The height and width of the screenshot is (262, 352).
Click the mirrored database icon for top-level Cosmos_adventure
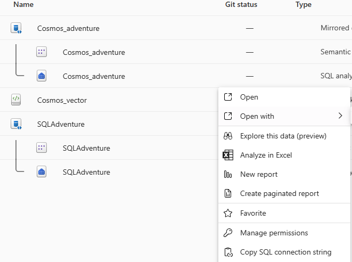click(16, 28)
